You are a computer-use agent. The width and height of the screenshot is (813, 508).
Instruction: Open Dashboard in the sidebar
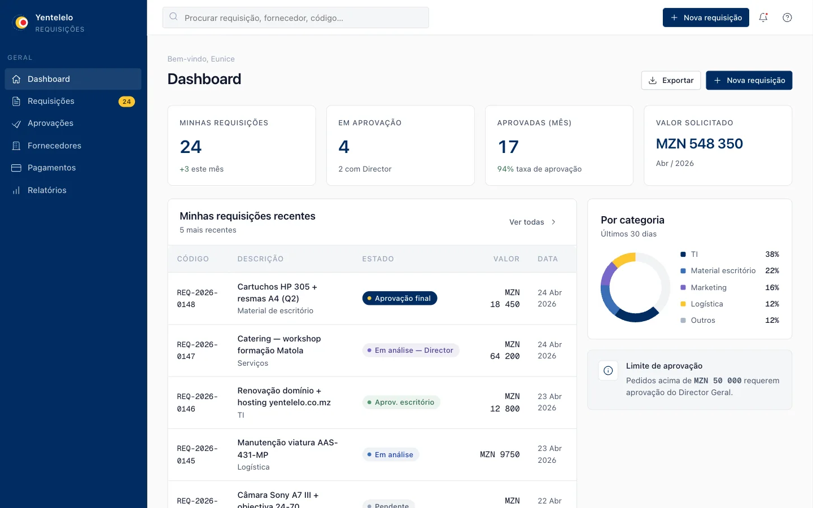click(73, 79)
